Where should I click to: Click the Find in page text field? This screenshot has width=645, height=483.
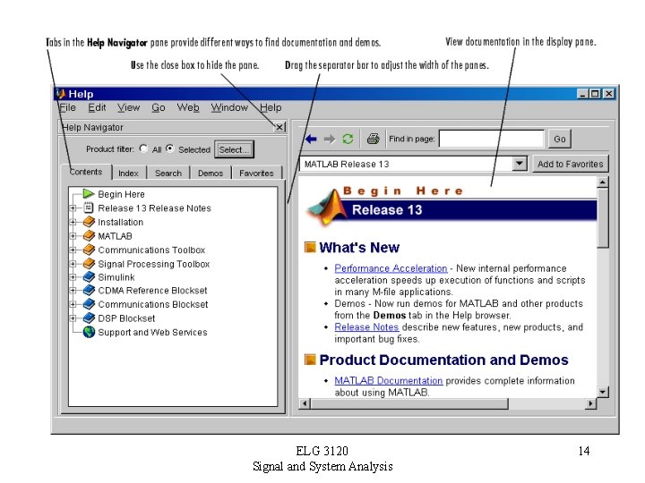tap(492, 139)
